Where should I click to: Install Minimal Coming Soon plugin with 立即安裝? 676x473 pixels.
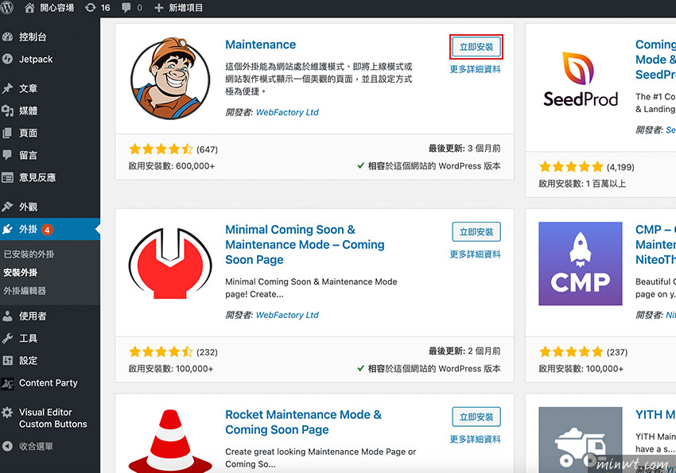click(x=476, y=232)
